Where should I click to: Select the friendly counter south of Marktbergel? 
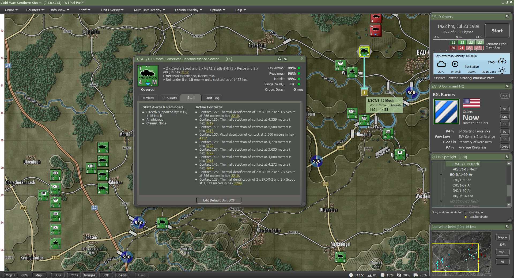(341, 257)
